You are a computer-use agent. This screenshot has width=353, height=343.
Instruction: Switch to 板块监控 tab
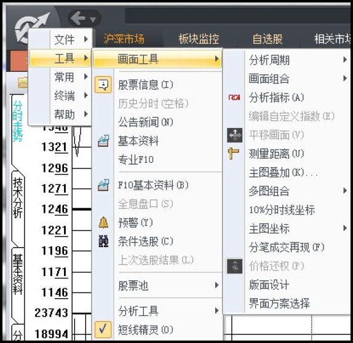tap(199, 39)
